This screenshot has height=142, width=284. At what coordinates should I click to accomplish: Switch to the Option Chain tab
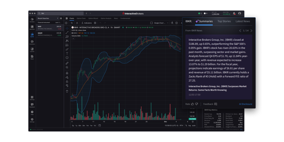81,18
